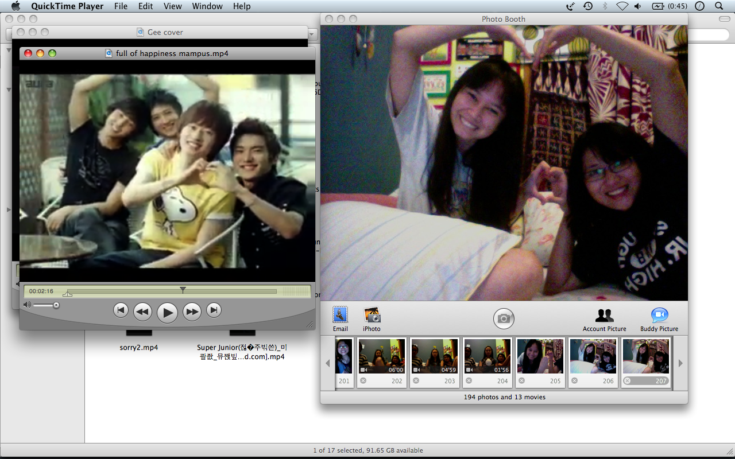
Task: Set photo as Account Picture
Action: click(x=604, y=320)
